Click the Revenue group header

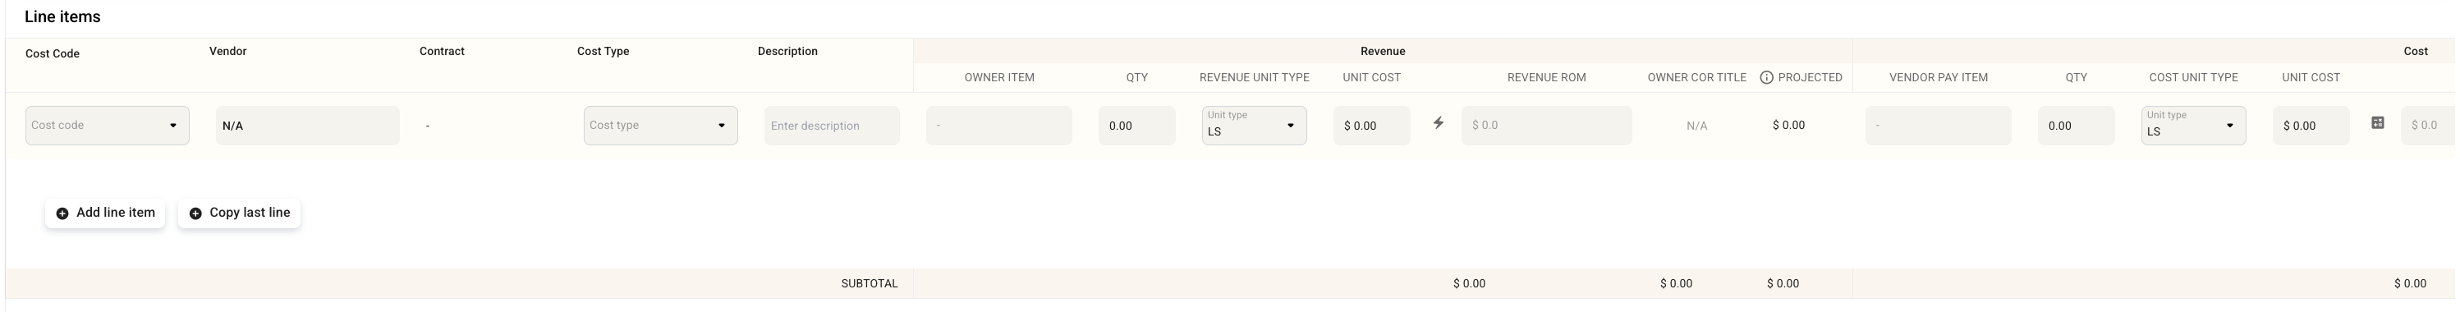[x=1383, y=52]
